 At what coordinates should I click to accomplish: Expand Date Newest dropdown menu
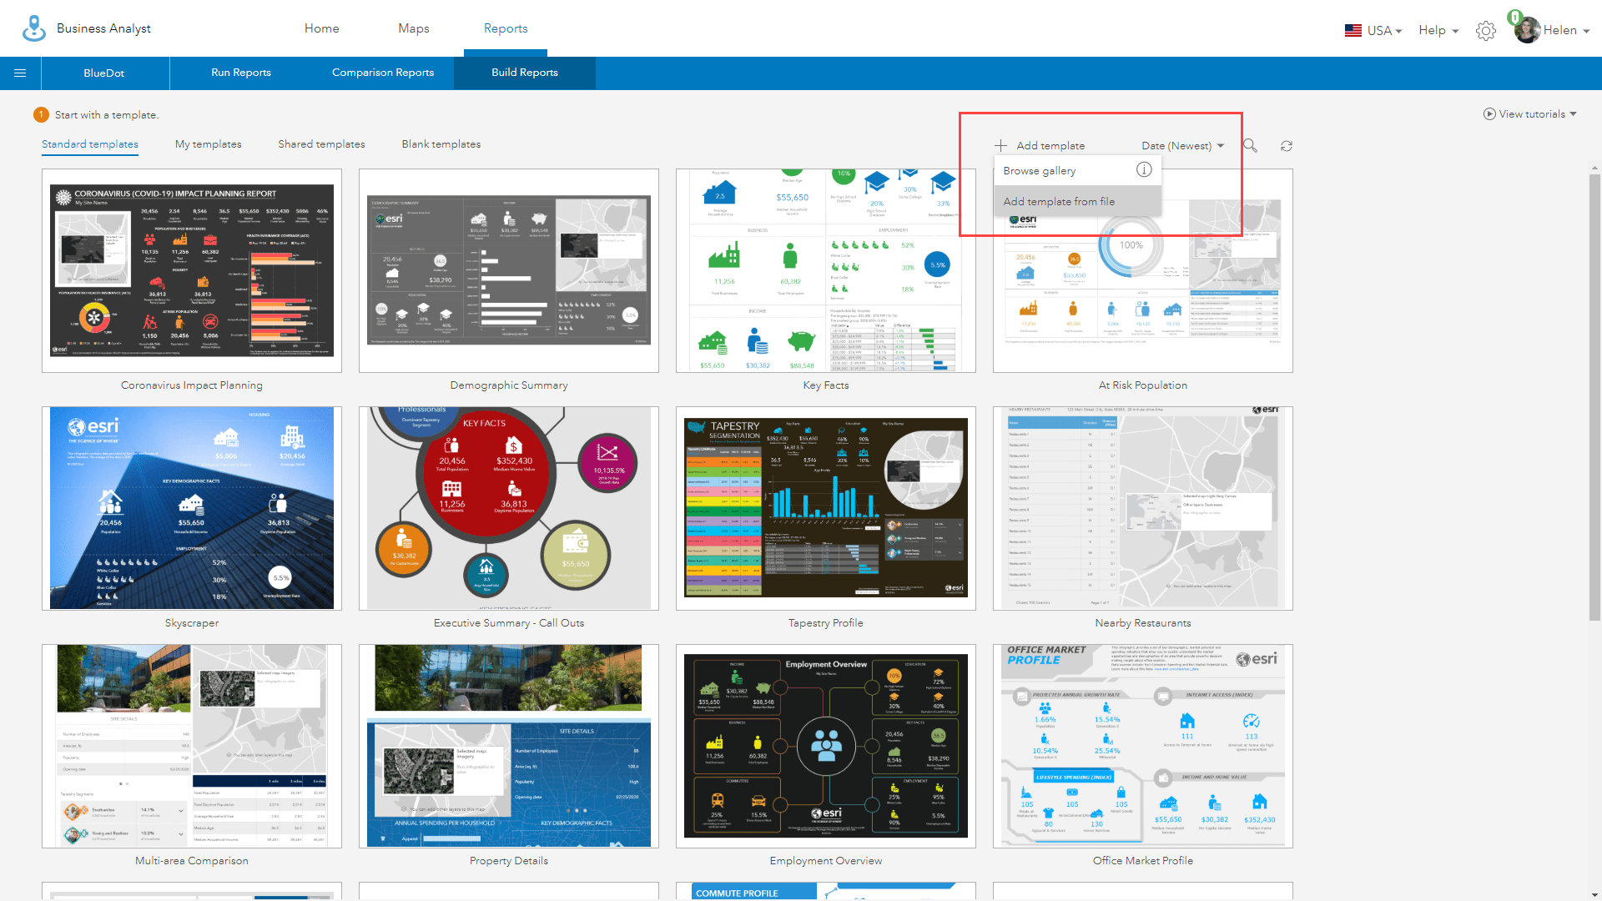pyautogui.click(x=1184, y=144)
